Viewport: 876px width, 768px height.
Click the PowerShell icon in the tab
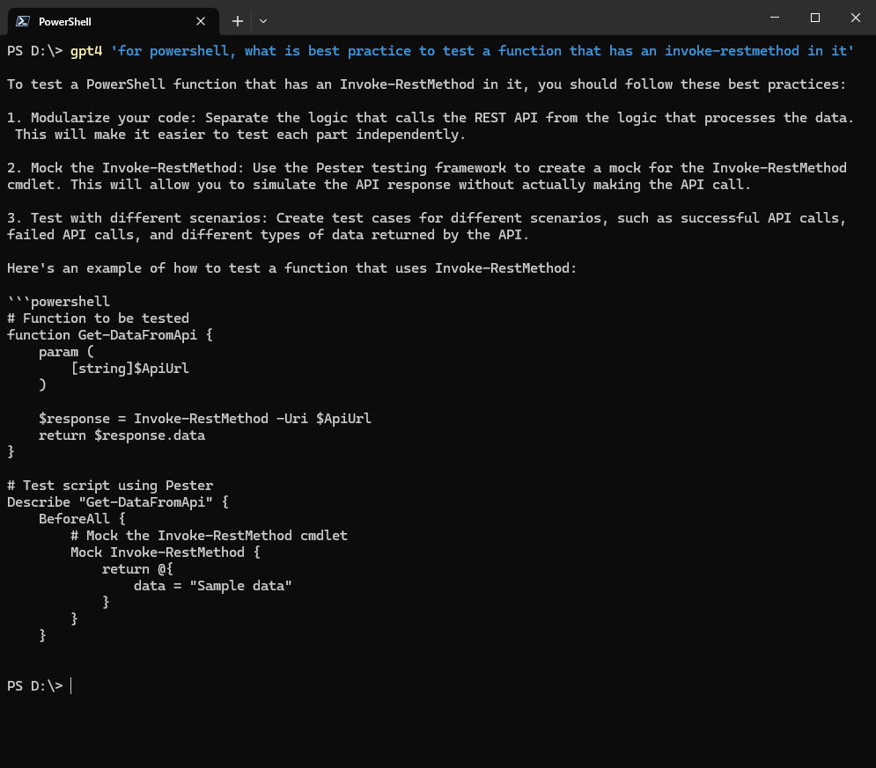(x=23, y=21)
